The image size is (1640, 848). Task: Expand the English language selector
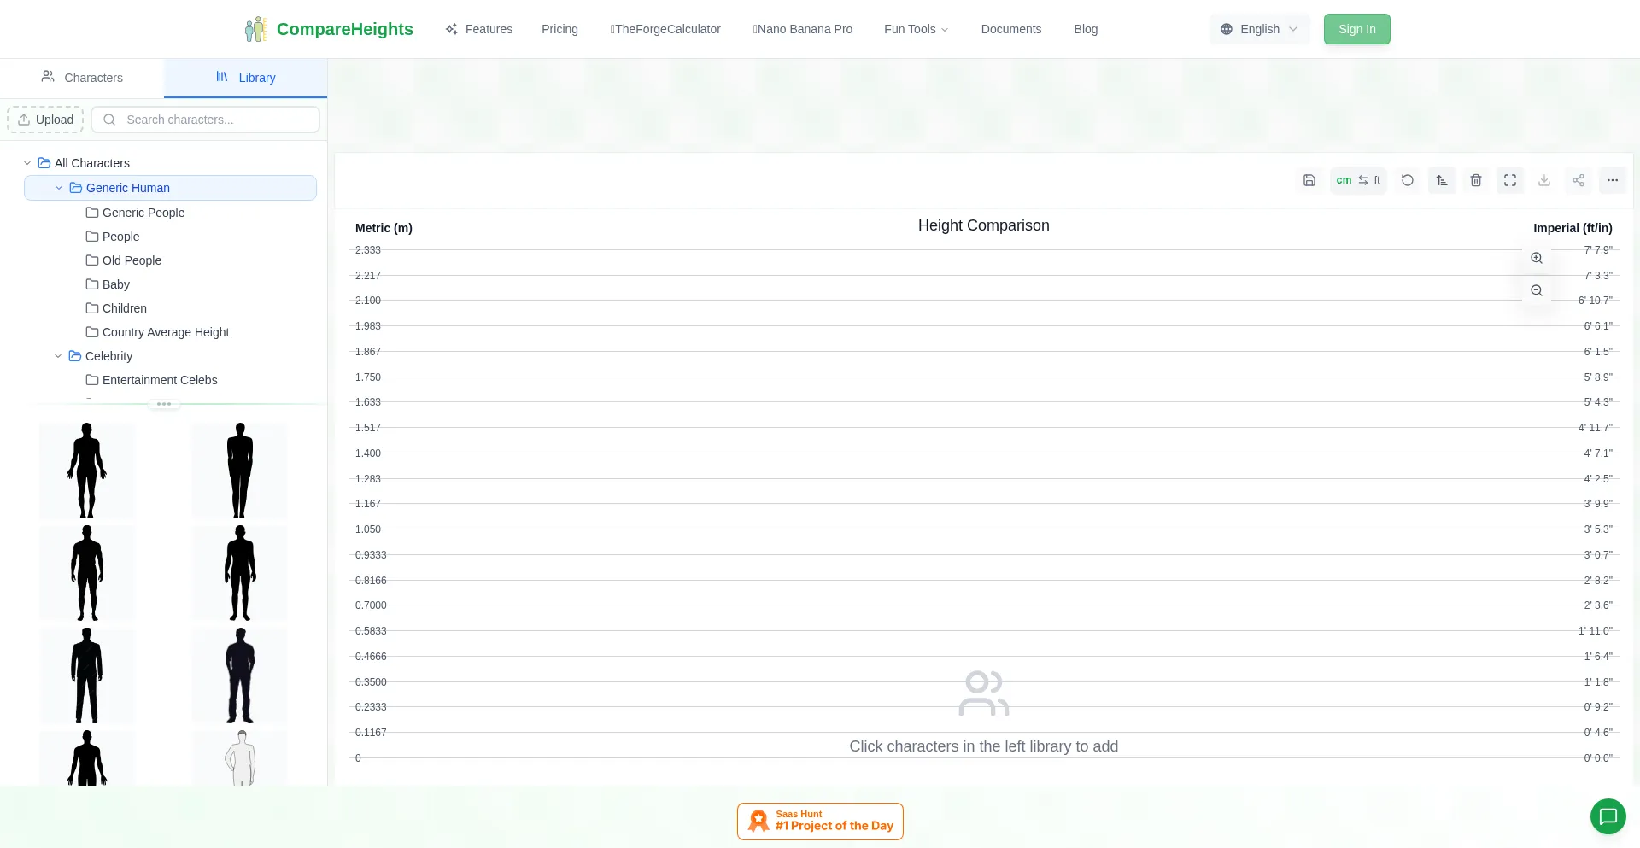(1259, 28)
